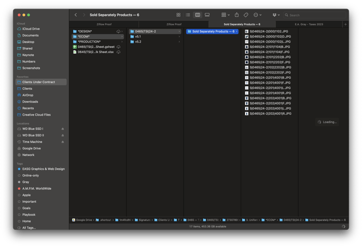Image resolution: width=362 pixels, height=247 pixels.
Task: Open v5.1 folder in second column
Action: 138,37
